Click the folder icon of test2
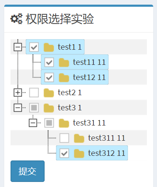The image size is (157, 187). pos(49,93)
